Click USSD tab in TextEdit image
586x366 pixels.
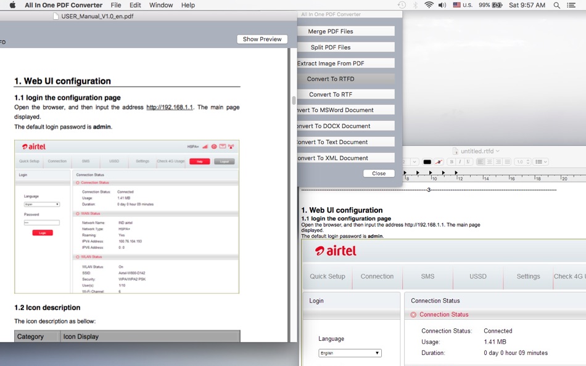click(x=478, y=277)
